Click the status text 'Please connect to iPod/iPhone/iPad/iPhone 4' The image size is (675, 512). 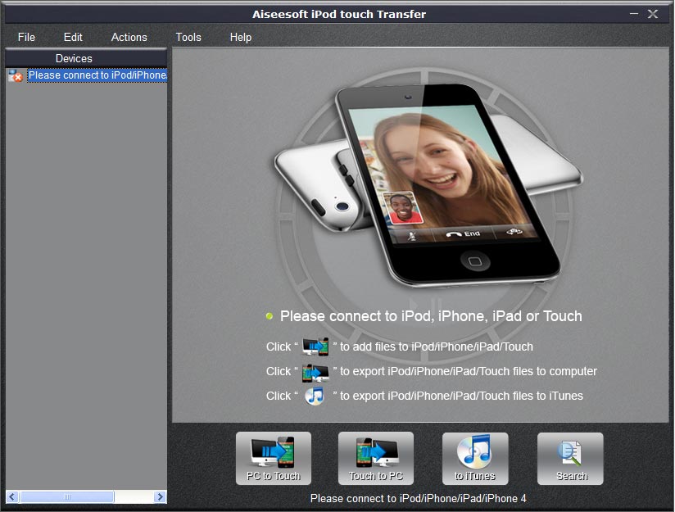[418, 498]
